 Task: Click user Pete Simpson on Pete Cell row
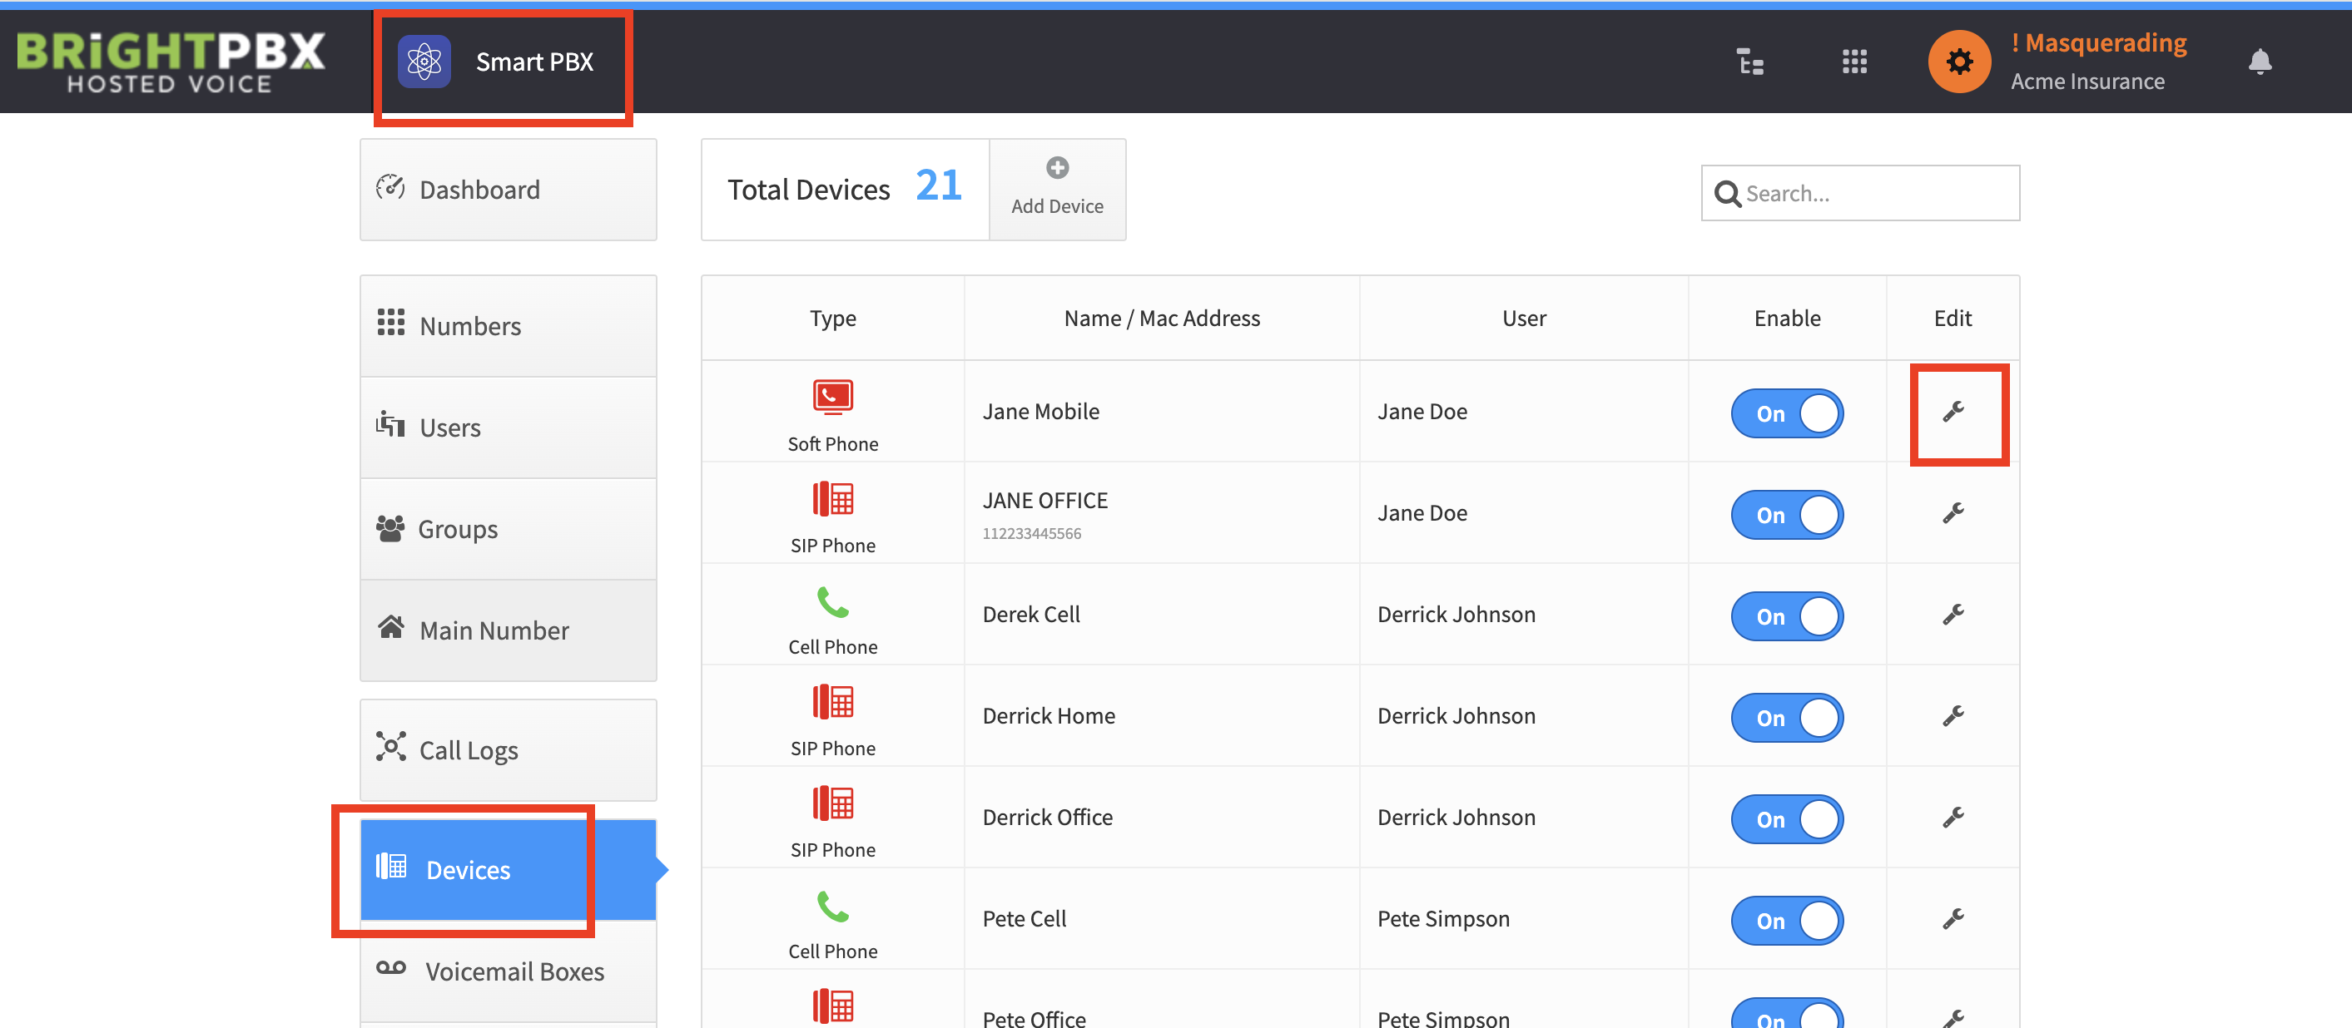[x=1443, y=918]
